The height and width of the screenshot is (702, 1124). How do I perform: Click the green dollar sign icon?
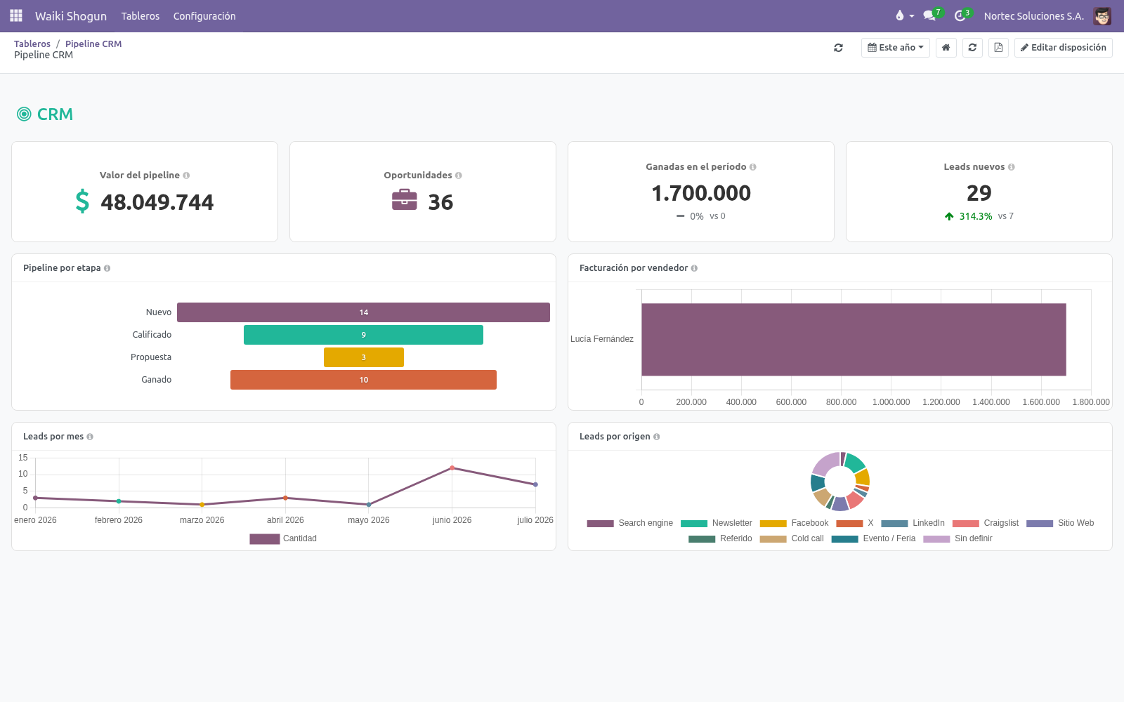(x=82, y=201)
